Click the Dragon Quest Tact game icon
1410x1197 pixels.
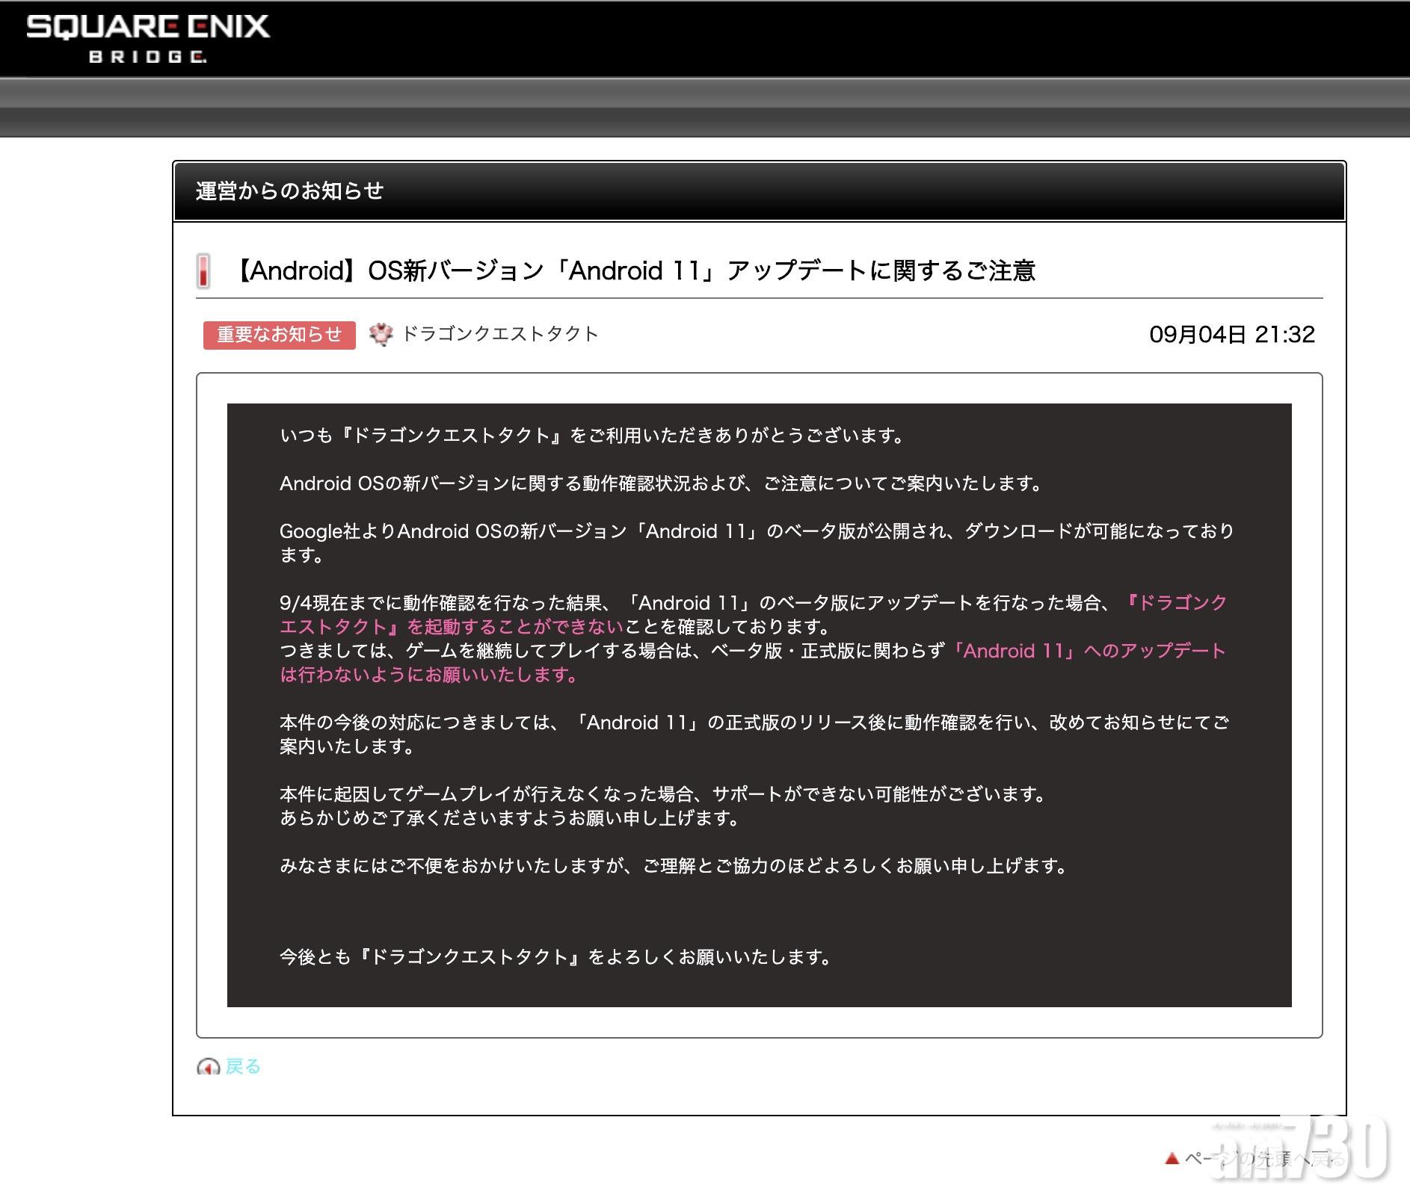click(381, 335)
